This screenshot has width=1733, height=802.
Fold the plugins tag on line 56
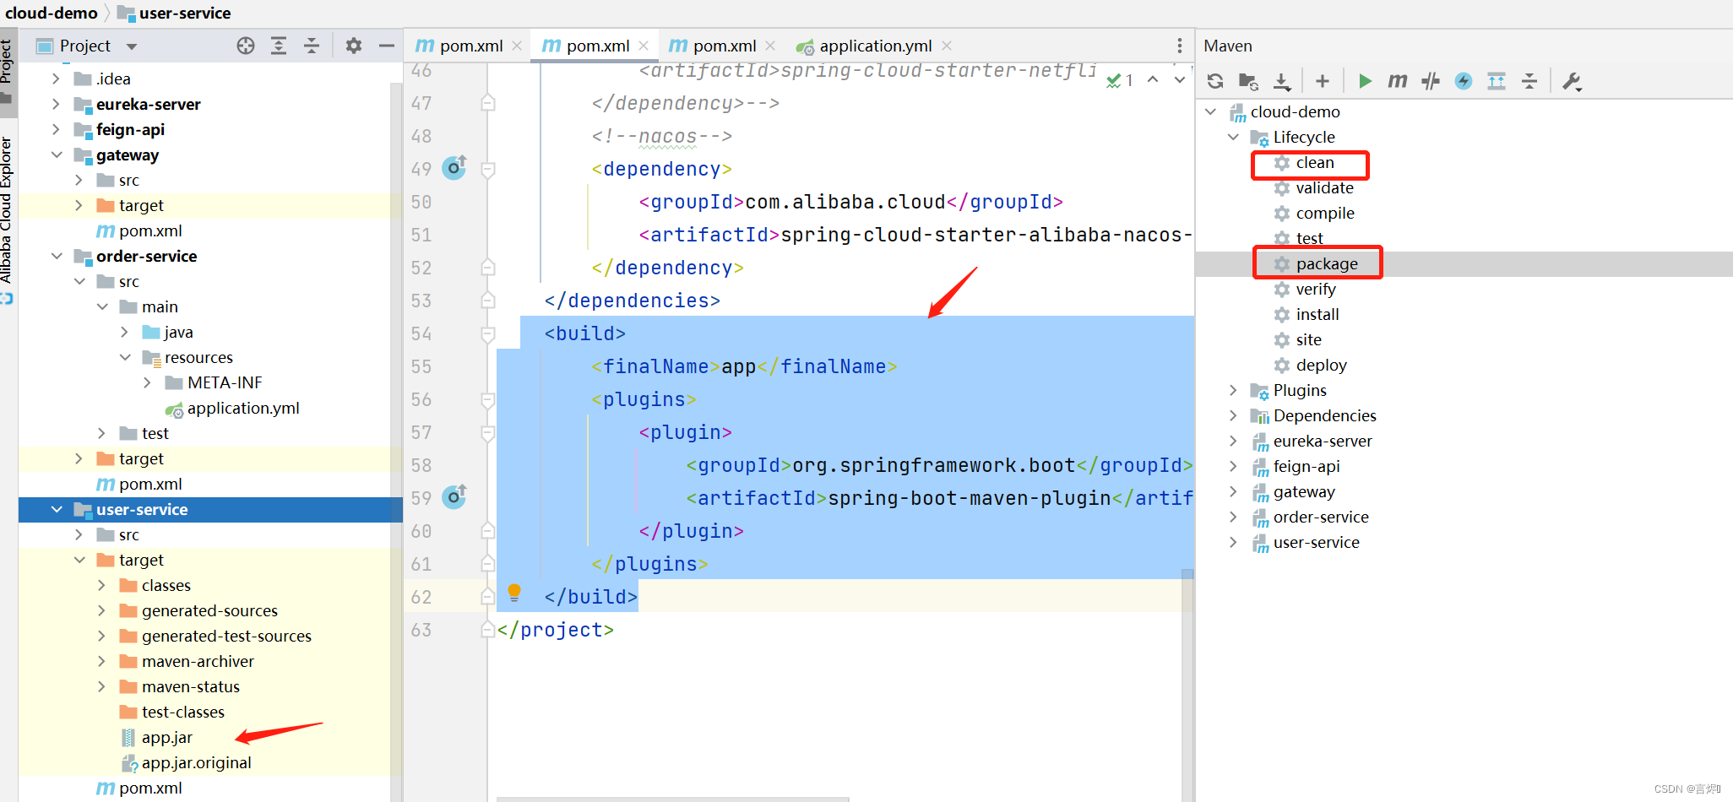pyautogui.click(x=487, y=399)
